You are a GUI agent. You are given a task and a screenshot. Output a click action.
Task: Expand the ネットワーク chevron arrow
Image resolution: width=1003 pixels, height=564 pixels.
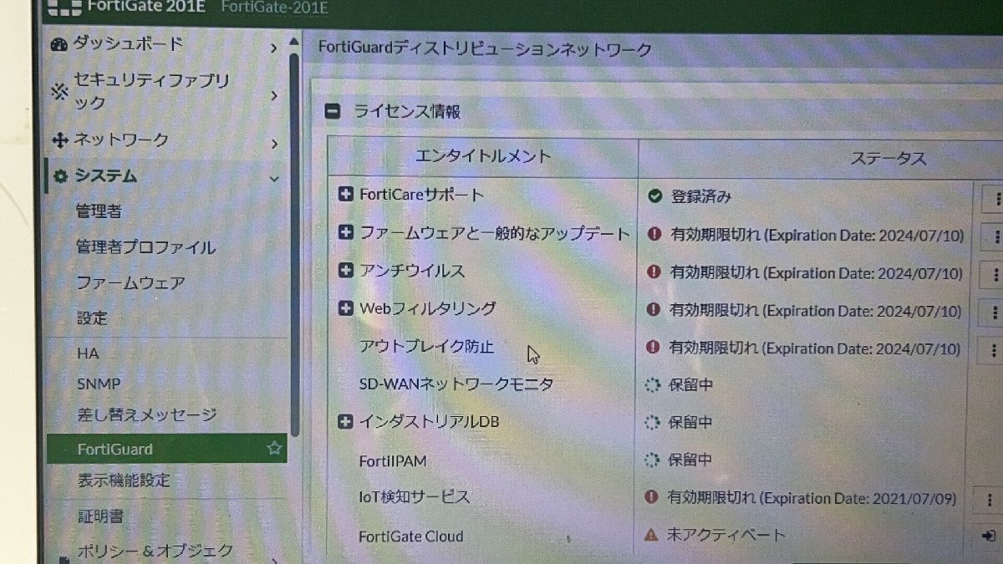(x=273, y=144)
